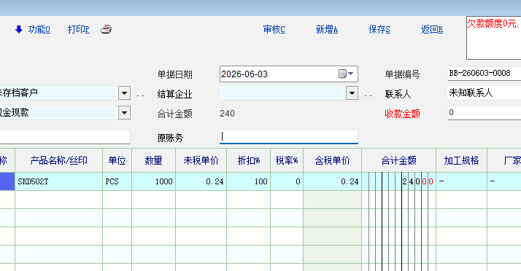Viewport: 521px width, 271px height.
Task: Click the discount cell showing 100
Action: tap(249, 181)
